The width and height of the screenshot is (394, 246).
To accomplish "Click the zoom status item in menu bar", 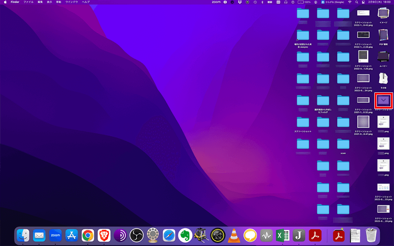I will tap(216, 2).
